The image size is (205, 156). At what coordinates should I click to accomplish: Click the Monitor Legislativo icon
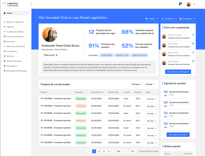[x=5, y=22]
